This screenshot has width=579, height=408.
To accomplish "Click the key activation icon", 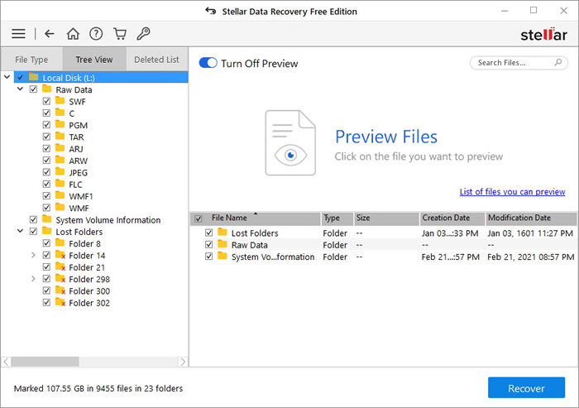I will 142,34.
